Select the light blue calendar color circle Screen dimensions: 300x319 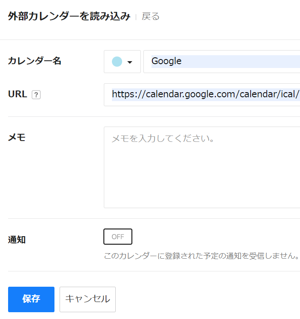[117, 62]
